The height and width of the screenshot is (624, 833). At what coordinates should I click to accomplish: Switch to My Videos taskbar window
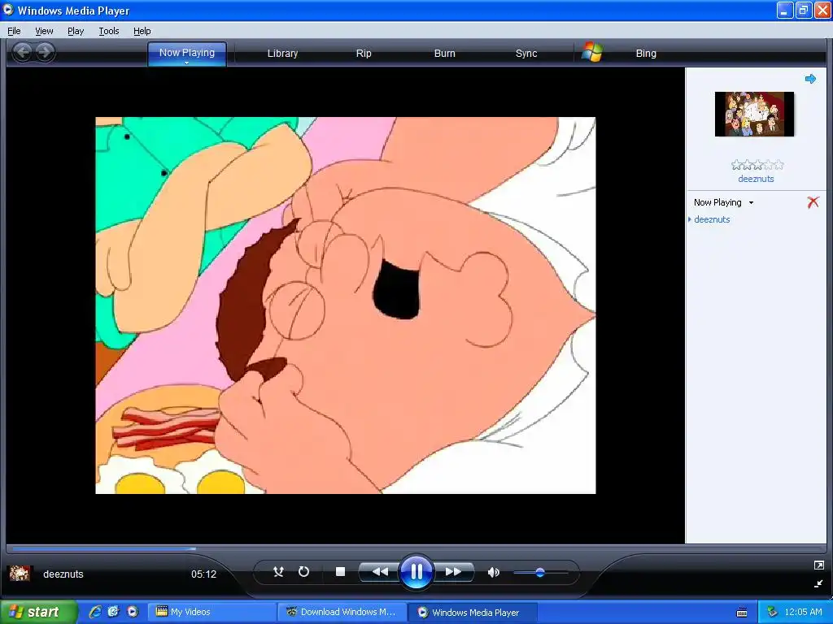point(212,612)
